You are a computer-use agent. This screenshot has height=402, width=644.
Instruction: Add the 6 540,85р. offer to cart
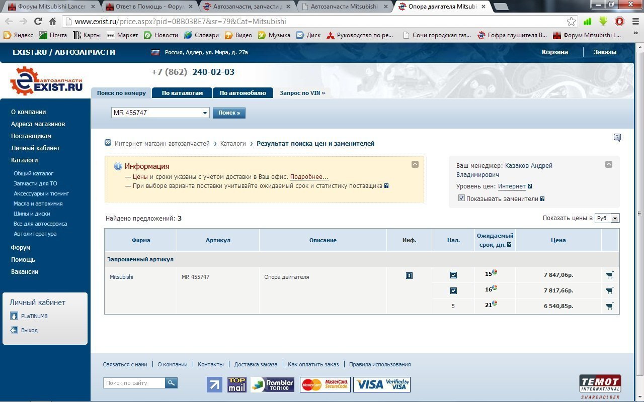pyautogui.click(x=610, y=306)
